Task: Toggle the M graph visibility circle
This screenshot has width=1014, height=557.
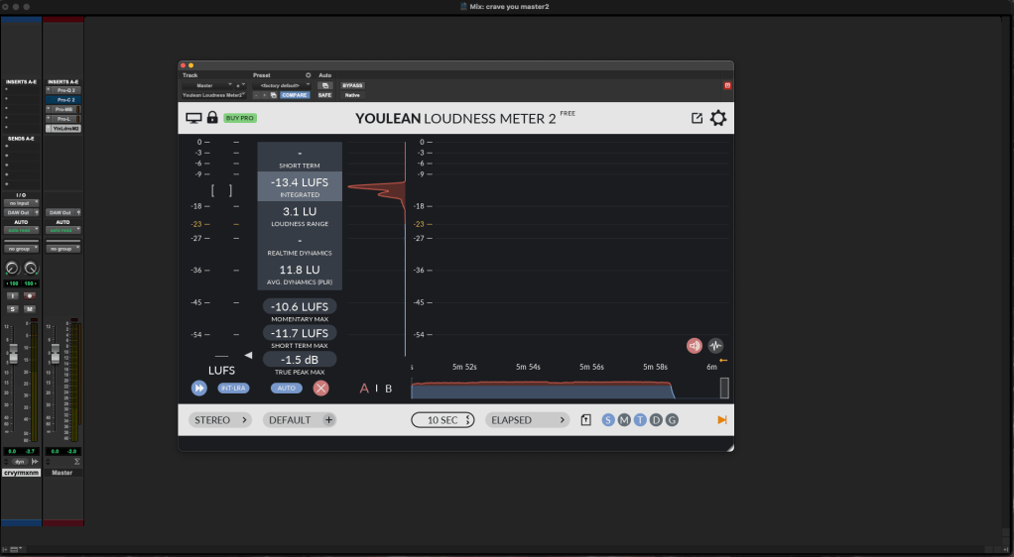Action: [624, 420]
